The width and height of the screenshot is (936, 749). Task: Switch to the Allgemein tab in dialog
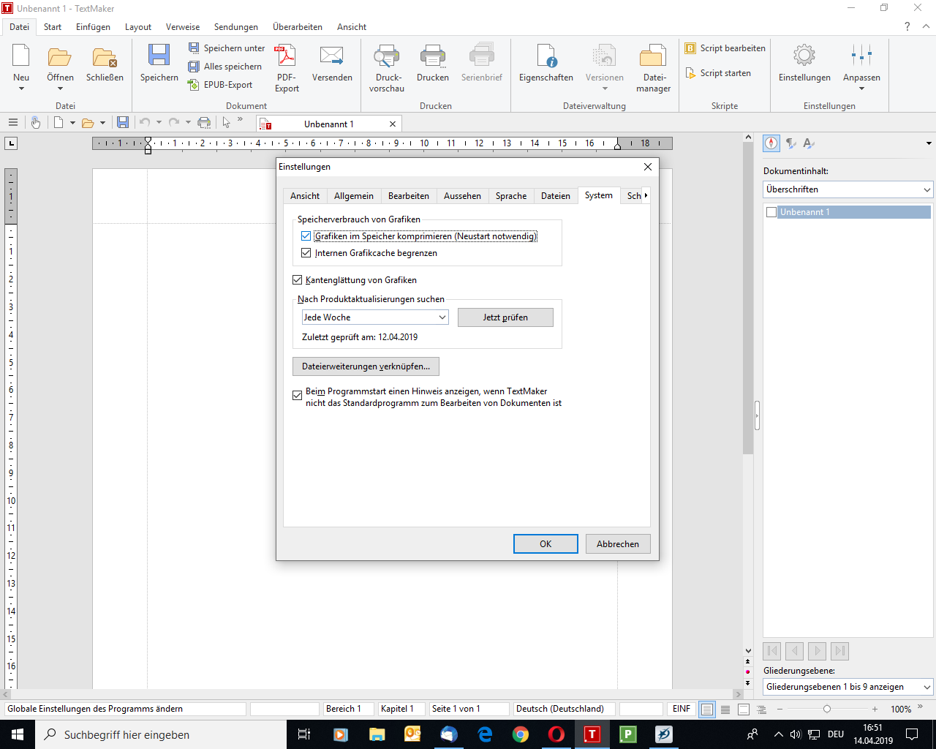[354, 196]
